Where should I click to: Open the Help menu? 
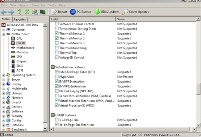point(62,5)
